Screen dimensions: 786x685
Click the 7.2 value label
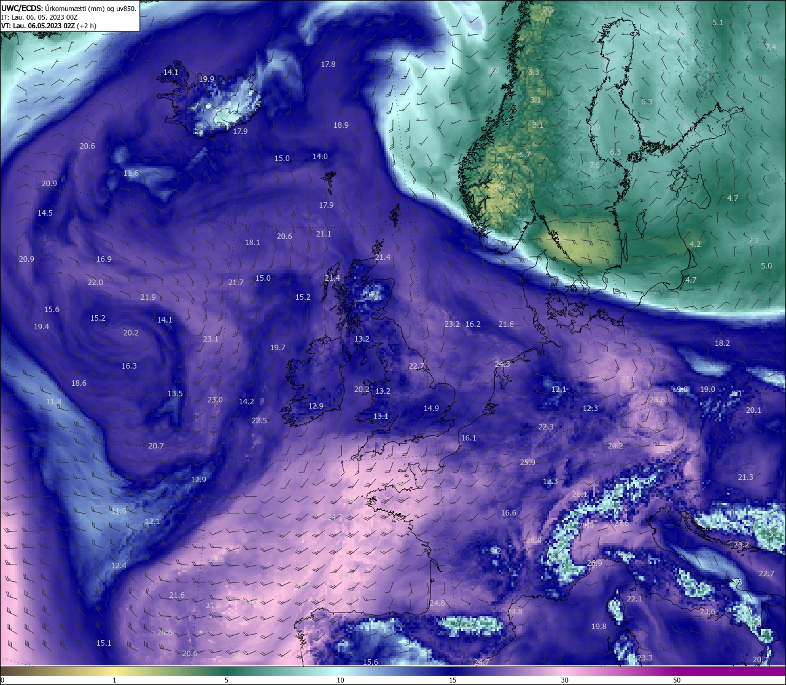coord(753,241)
